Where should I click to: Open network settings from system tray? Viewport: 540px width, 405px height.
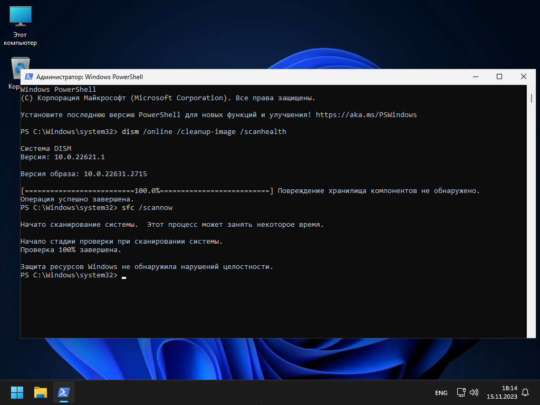click(461, 392)
